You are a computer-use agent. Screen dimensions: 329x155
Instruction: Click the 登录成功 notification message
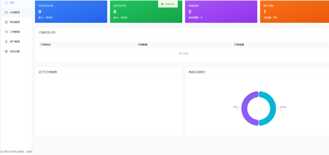pyautogui.click(x=170, y=4)
